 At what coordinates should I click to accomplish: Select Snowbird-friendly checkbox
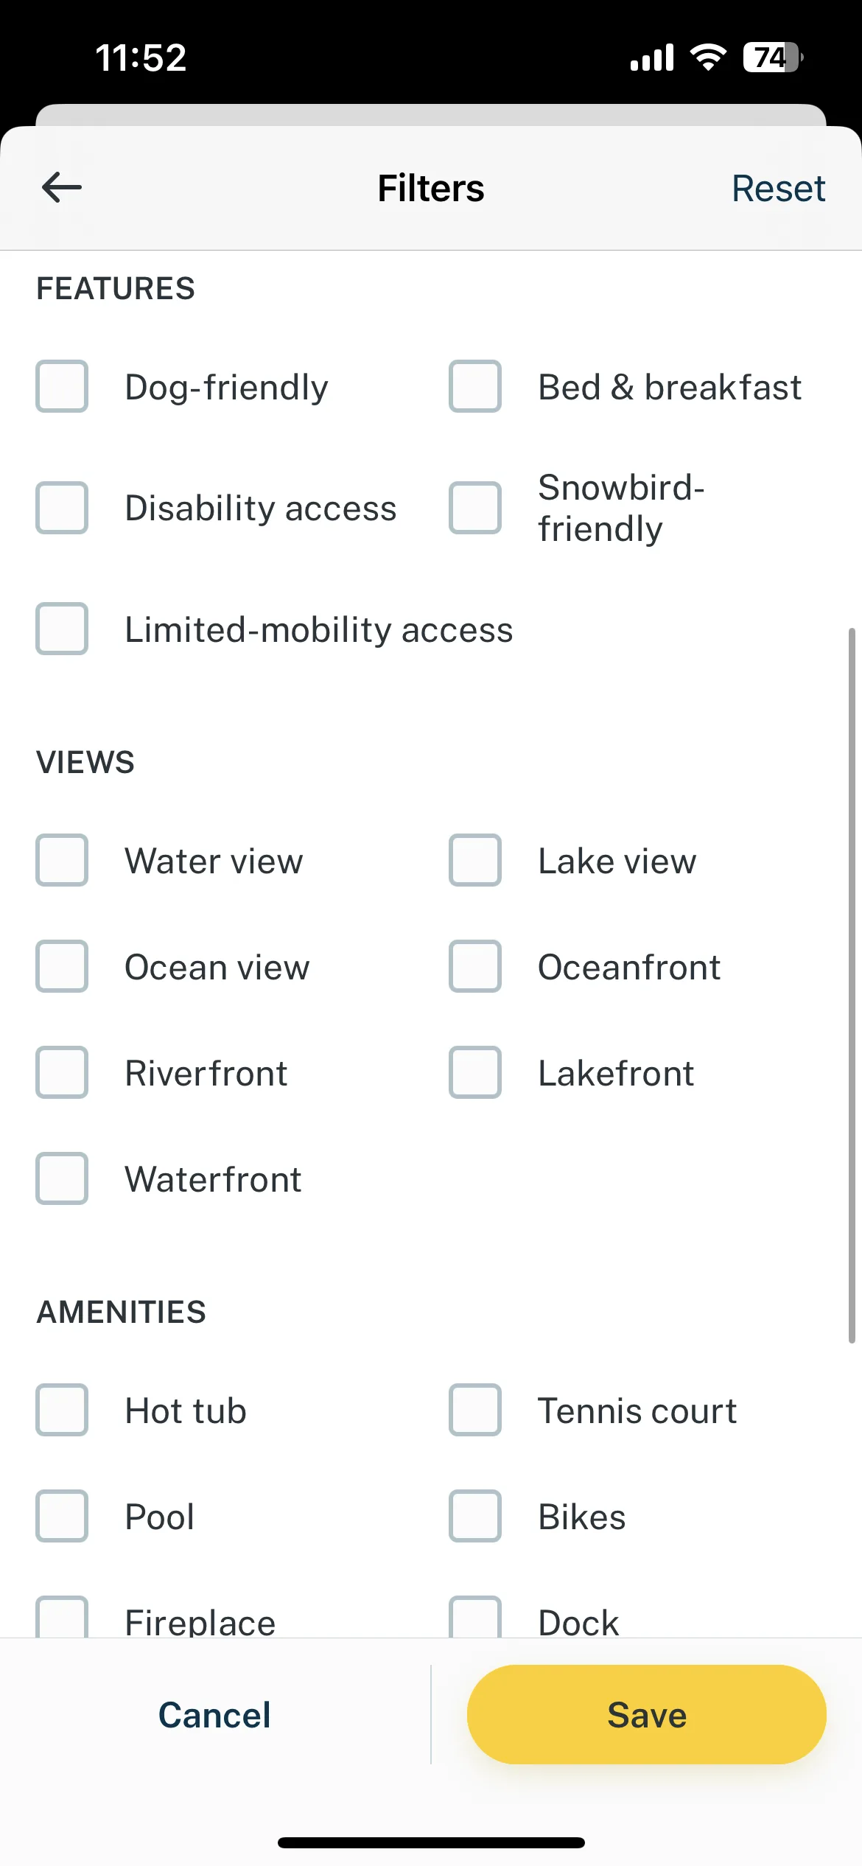(x=475, y=508)
